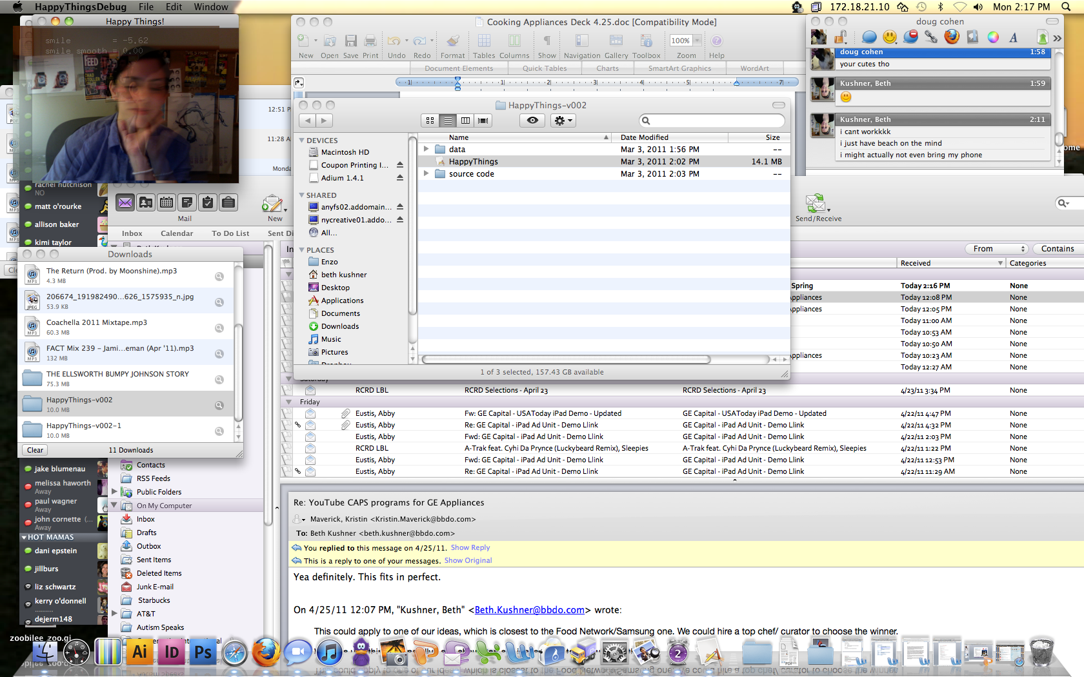This screenshot has width=1084, height=677.
Task: Click the Finder horizontal scrollbar
Action: (566, 359)
